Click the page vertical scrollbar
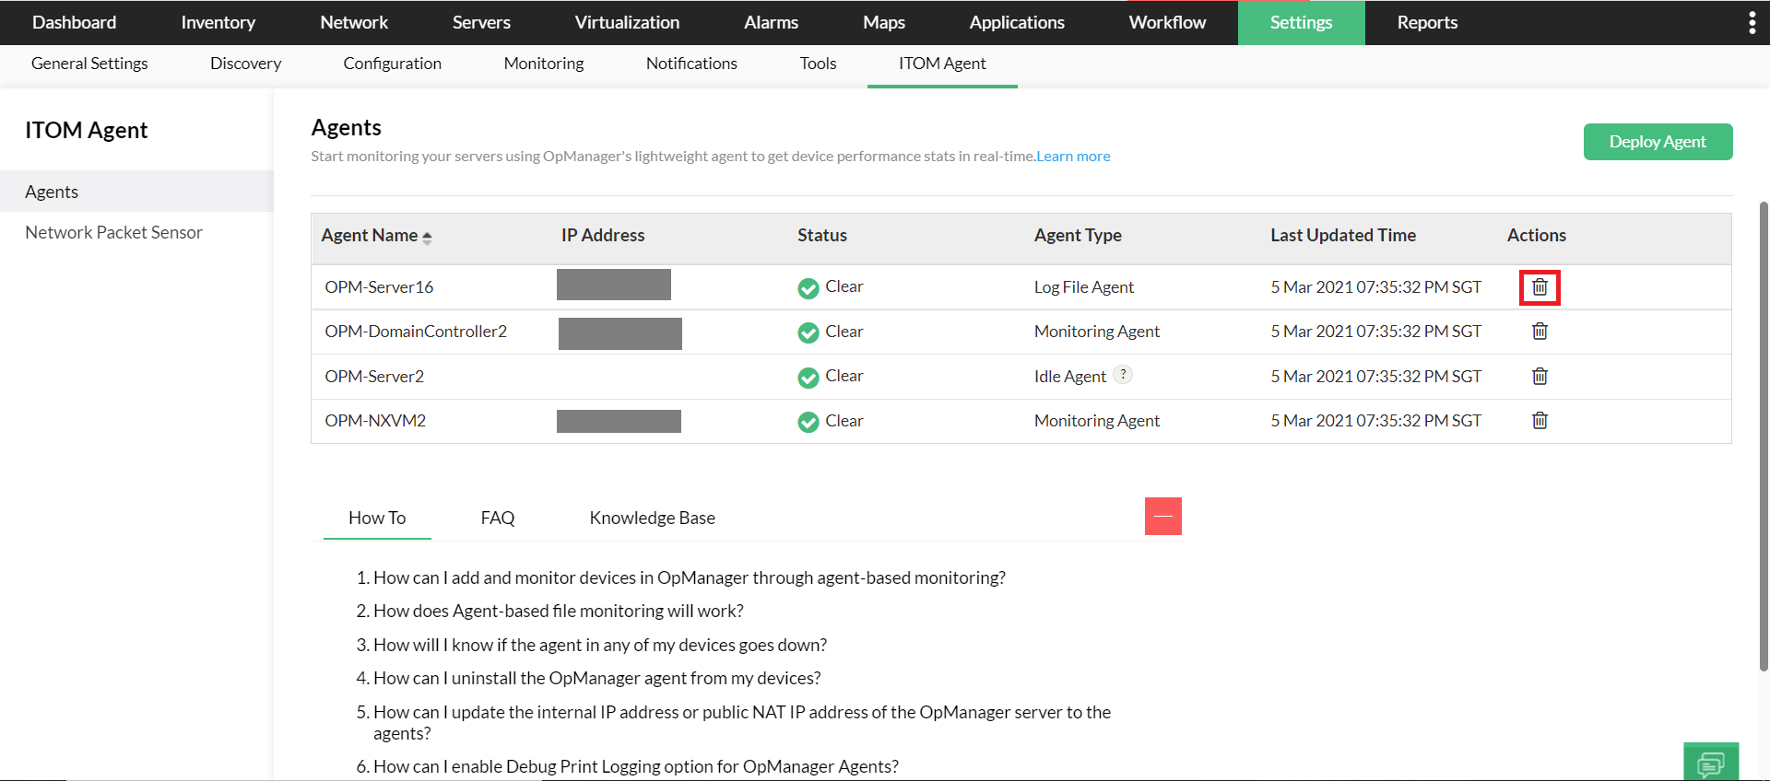Viewport: 1770px width, 781px height. 1764,433
